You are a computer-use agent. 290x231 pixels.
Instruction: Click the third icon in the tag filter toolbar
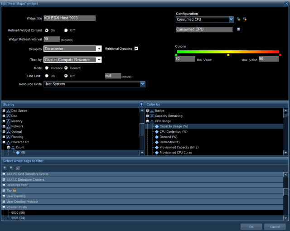(18, 168)
